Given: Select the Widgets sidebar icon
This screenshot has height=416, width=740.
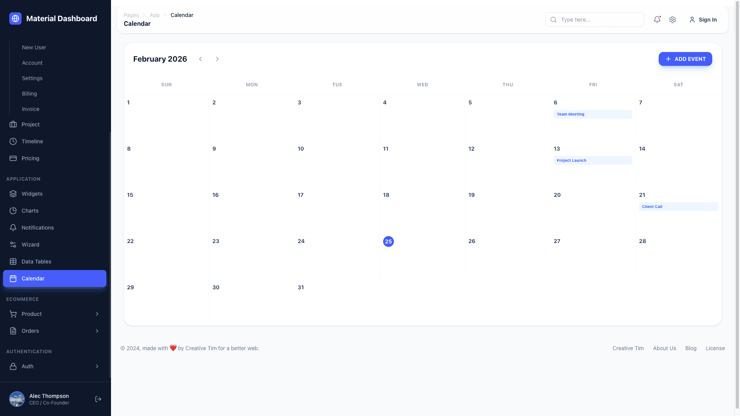Looking at the screenshot, I should click(13, 194).
